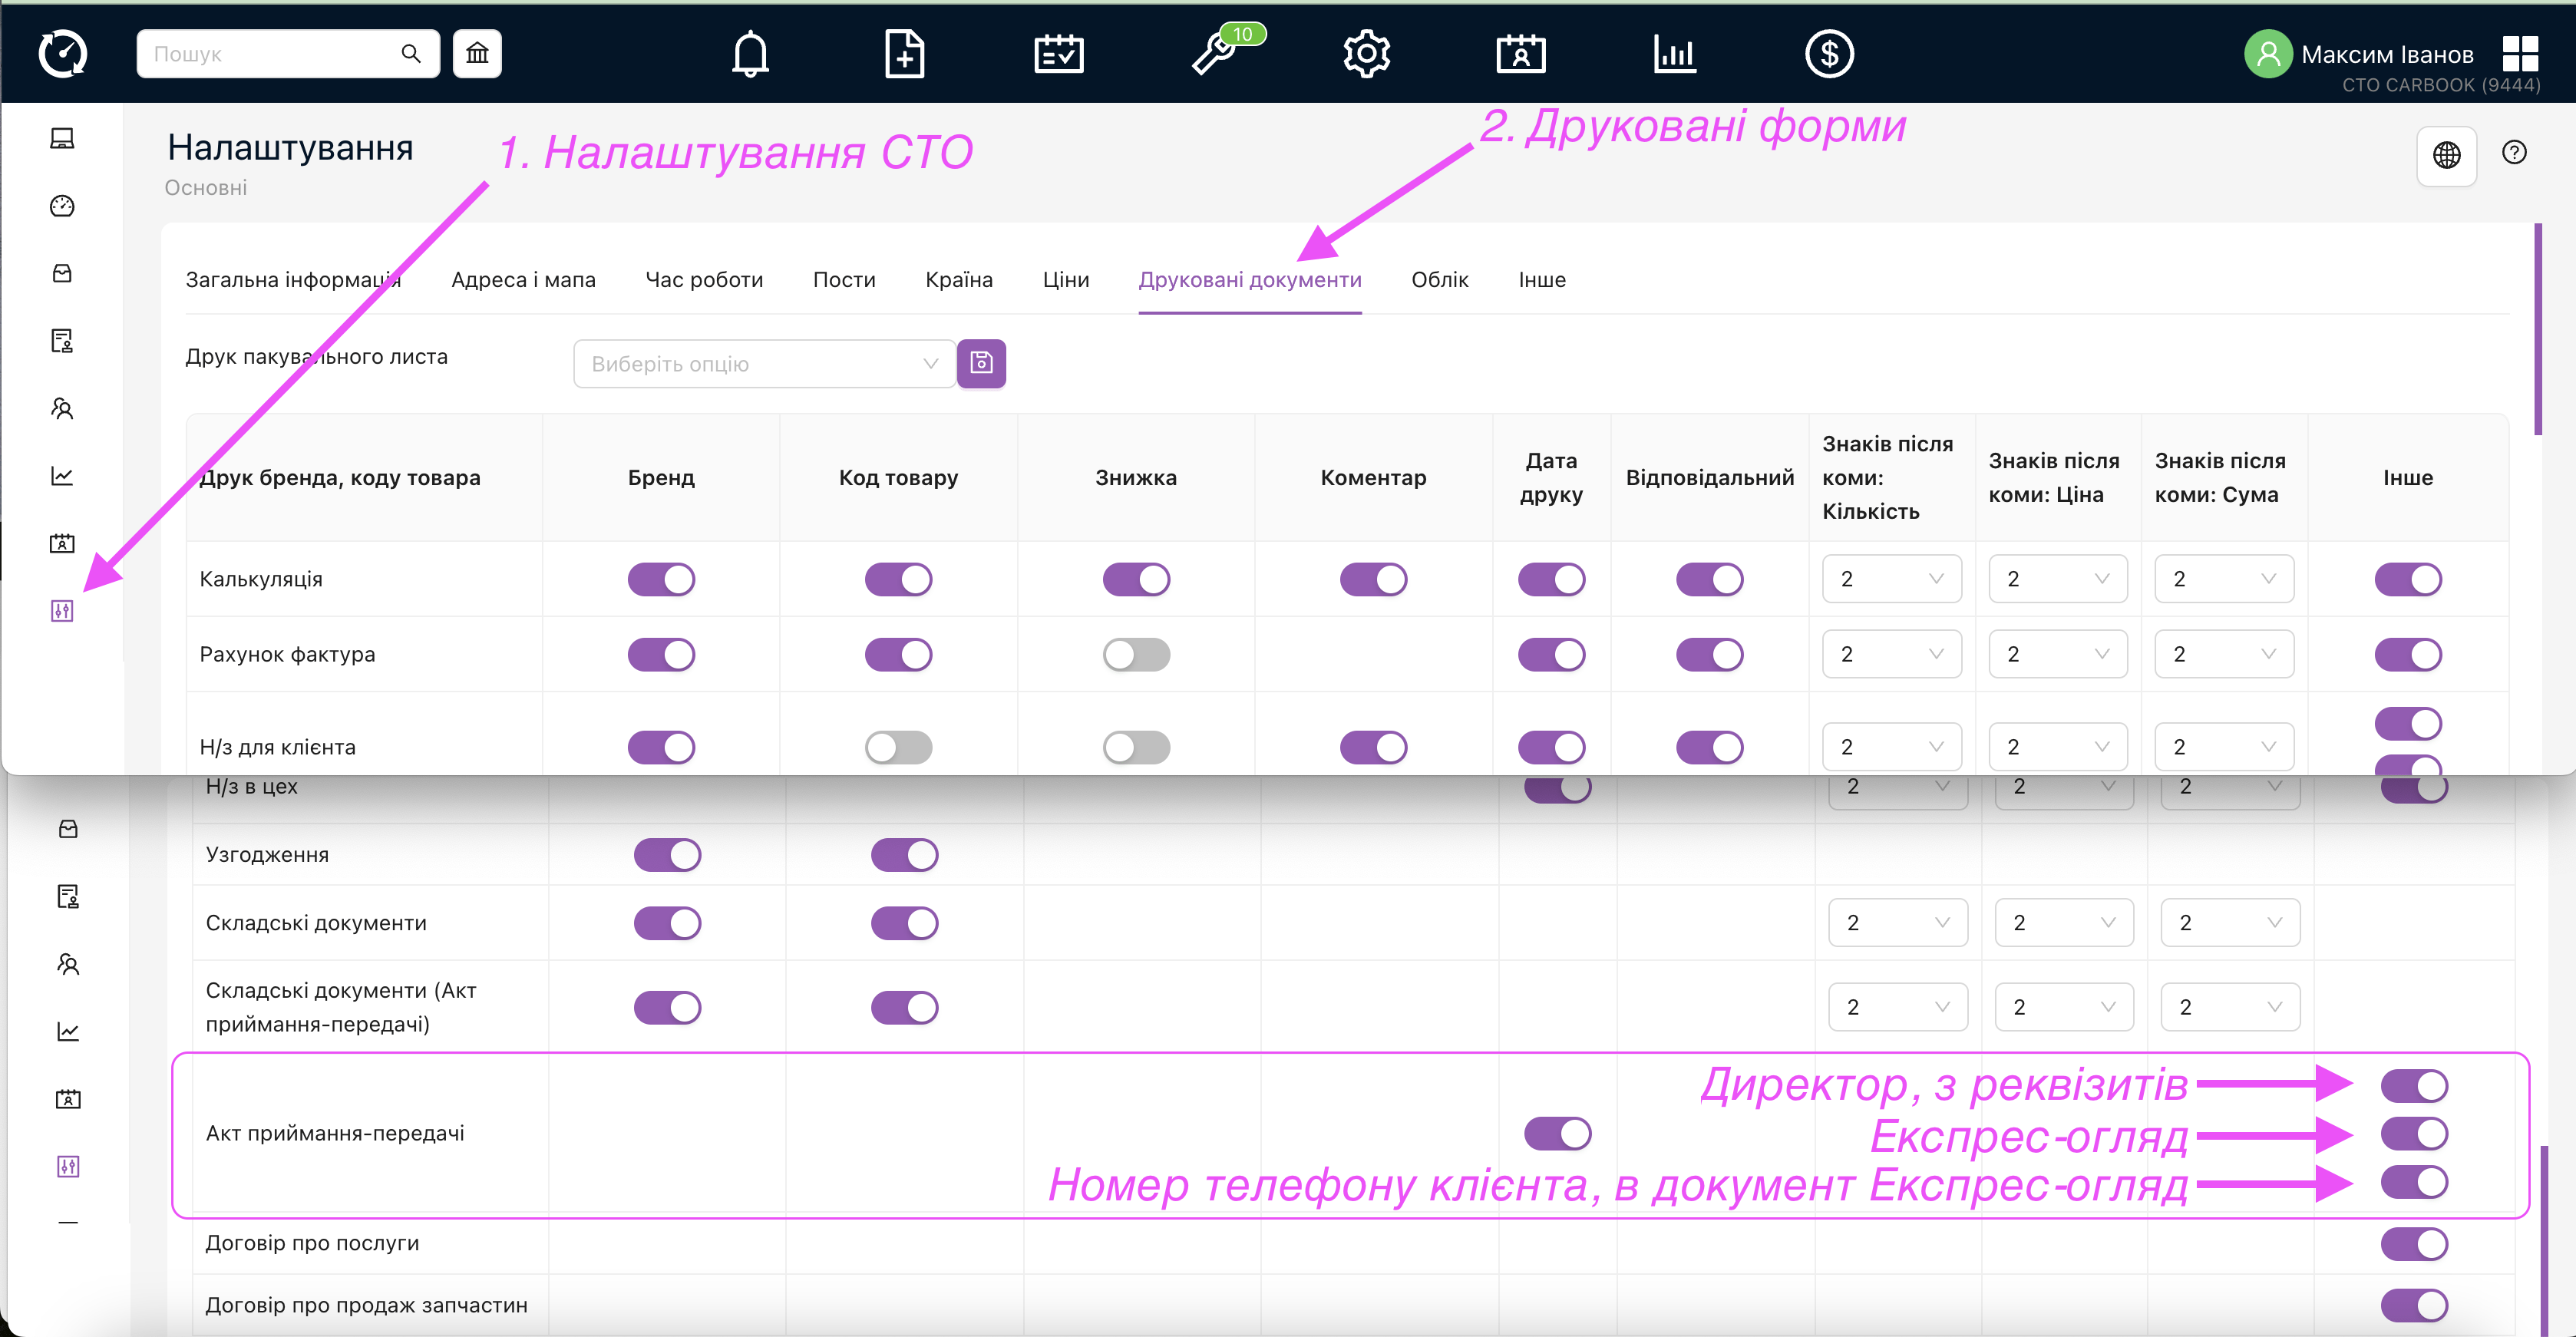Open the bar chart reports icon
This screenshot has width=2576, height=1337.
1674,54
